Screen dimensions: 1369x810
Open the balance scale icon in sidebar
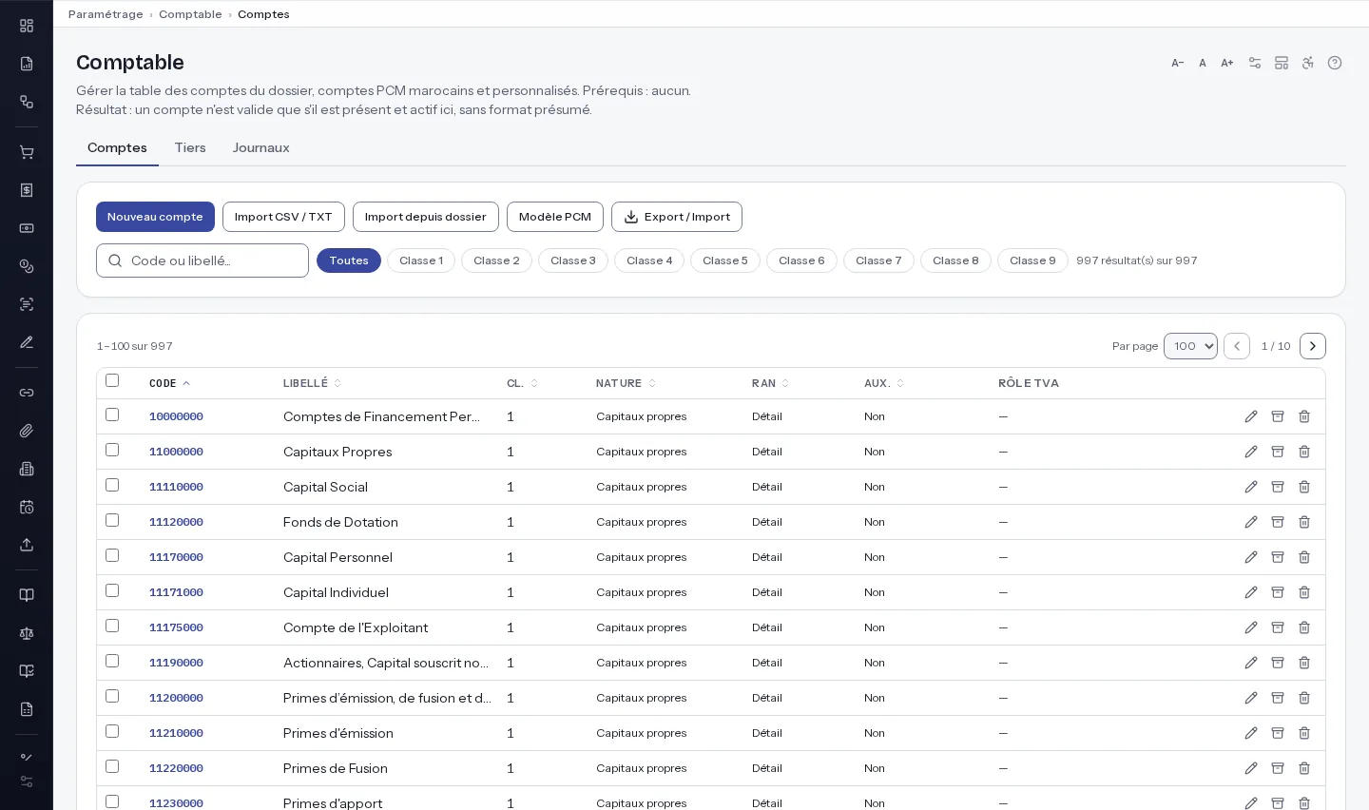pyautogui.click(x=27, y=633)
